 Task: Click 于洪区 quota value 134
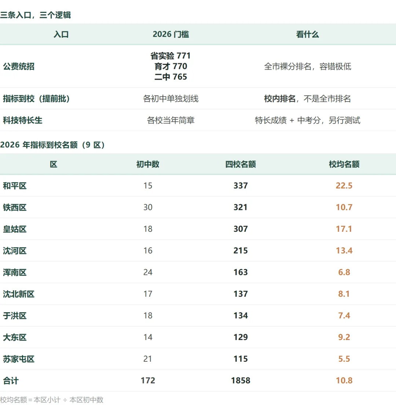[241, 316]
